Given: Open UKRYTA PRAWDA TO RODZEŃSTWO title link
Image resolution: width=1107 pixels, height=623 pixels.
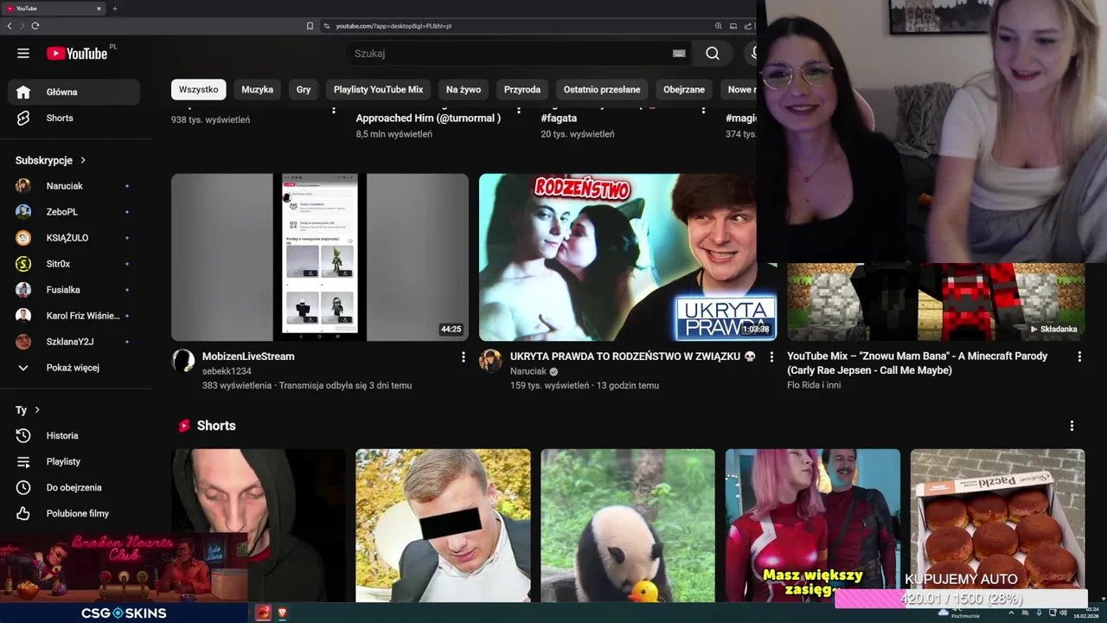Looking at the screenshot, I should pos(633,356).
